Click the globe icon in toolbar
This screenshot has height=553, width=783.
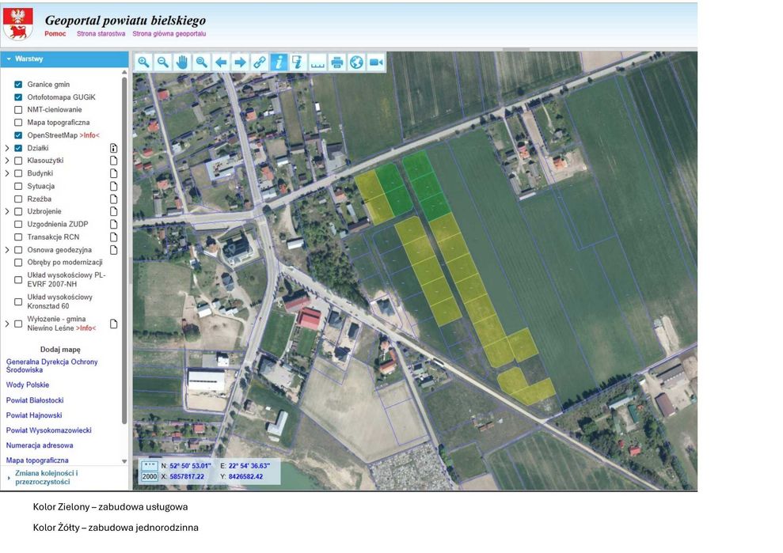coord(356,62)
